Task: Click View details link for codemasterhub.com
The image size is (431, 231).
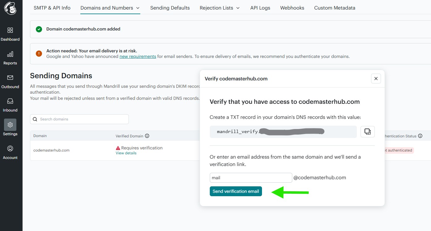Action: (126, 153)
